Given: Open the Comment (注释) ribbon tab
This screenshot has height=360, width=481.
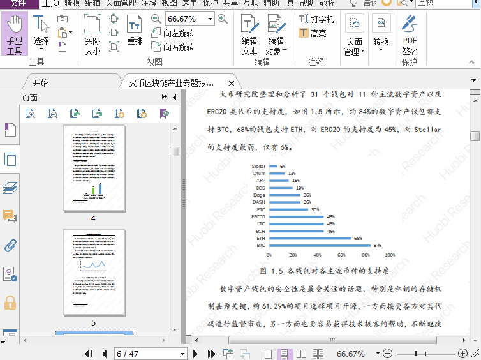Looking at the screenshot, I should click(149, 3).
